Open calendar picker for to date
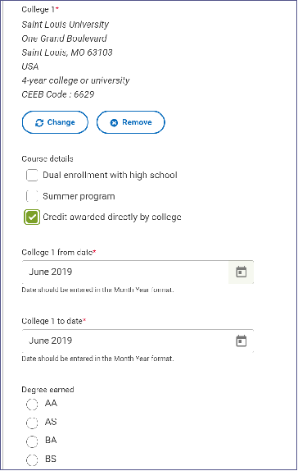 [x=241, y=341]
